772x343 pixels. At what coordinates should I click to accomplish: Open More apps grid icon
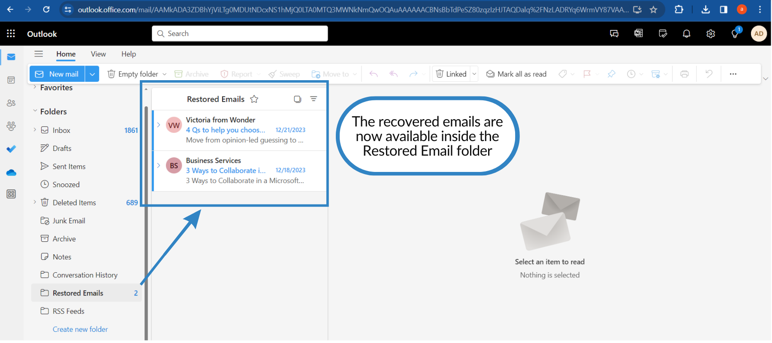[11, 194]
